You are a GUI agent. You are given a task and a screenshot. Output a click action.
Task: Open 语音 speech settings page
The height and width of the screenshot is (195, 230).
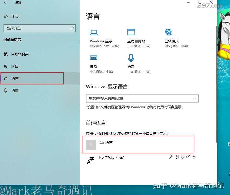point(15,91)
